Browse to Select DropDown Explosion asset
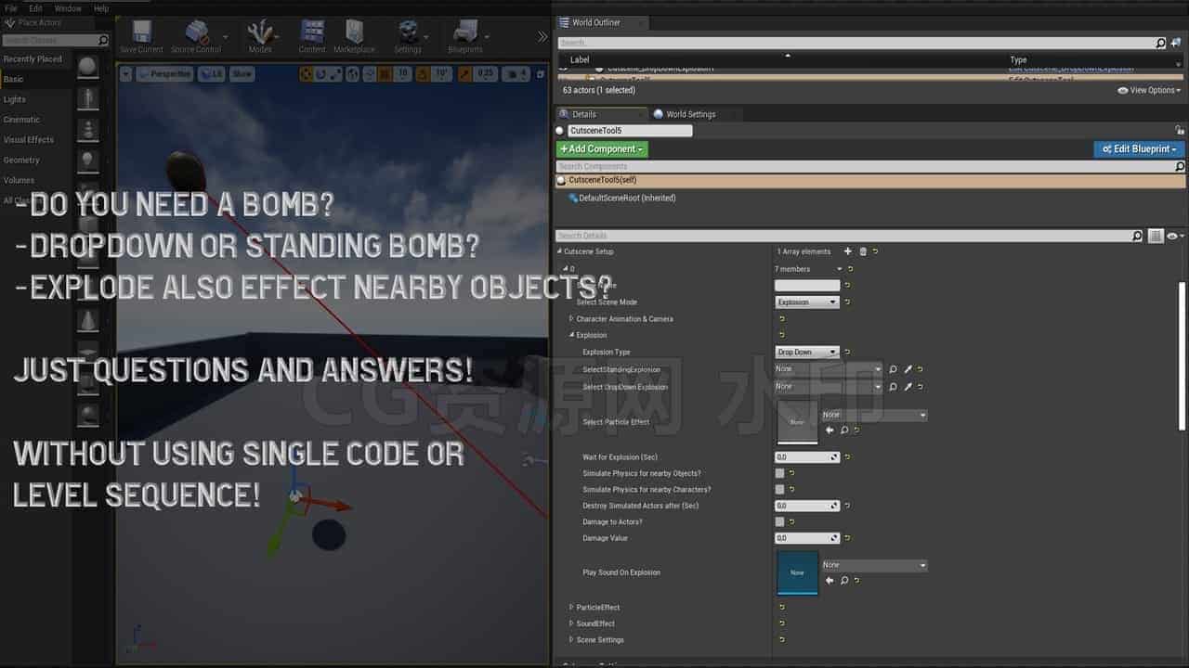1189x668 pixels. (x=893, y=387)
